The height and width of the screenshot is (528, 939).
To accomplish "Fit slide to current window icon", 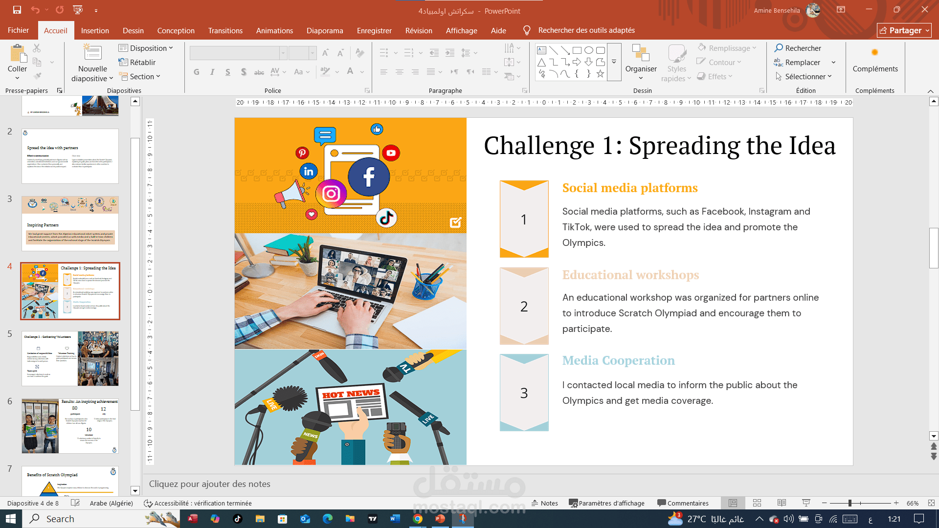I will coord(931,503).
